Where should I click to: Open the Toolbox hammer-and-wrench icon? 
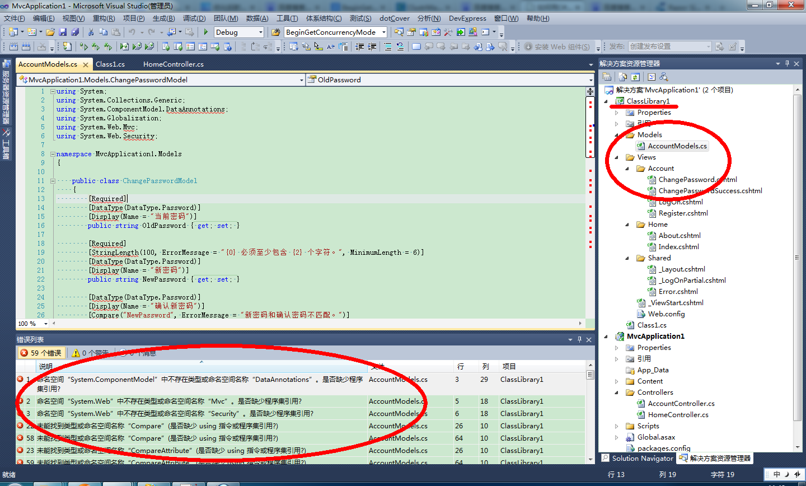448,32
